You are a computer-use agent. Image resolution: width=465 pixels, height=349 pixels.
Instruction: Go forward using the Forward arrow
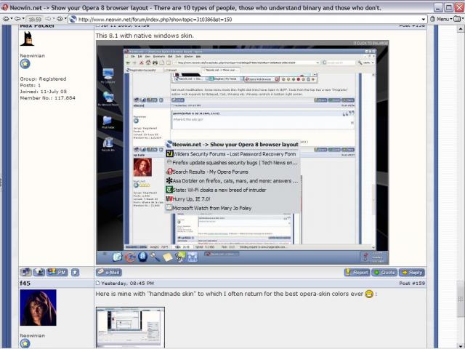tap(48, 19)
